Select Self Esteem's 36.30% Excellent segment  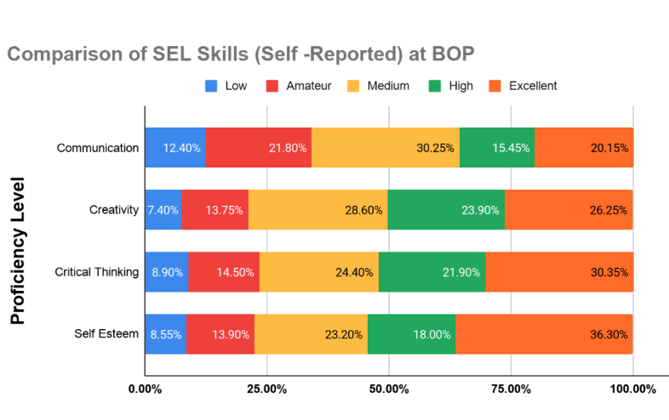pos(544,334)
